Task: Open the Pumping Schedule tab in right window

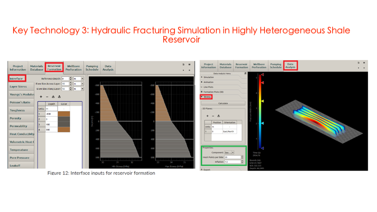Action: 275,65
